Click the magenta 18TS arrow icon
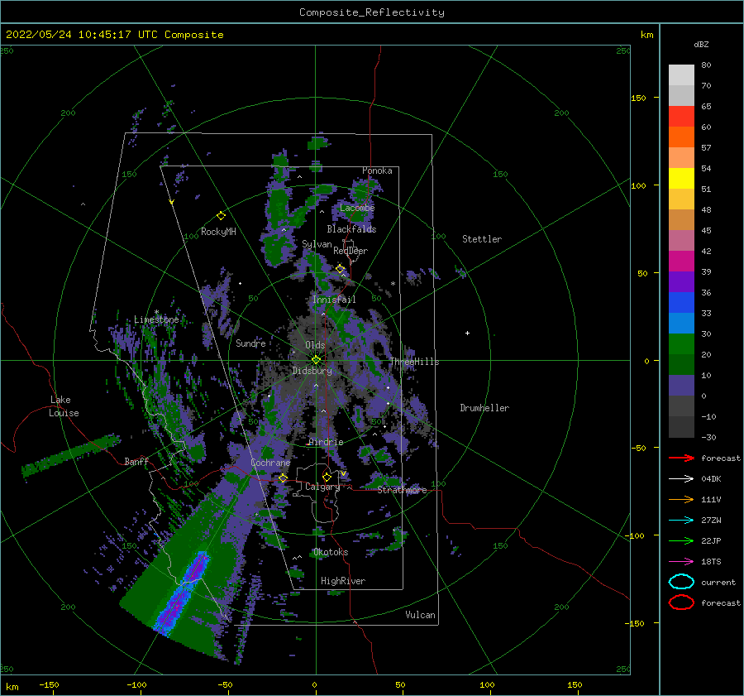Image resolution: width=744 pixels, height=696 pixels. (x=681, y=562)
